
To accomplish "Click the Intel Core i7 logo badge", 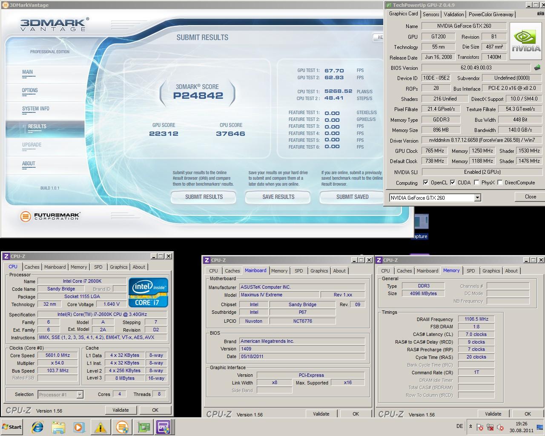I will [x=149, y=293].
